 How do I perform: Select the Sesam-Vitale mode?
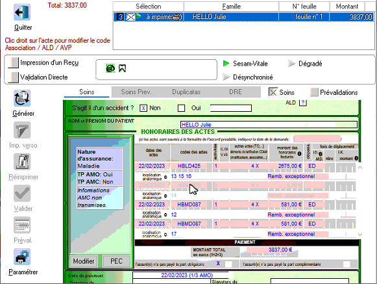pyautogui.click(x=245, y=64)
